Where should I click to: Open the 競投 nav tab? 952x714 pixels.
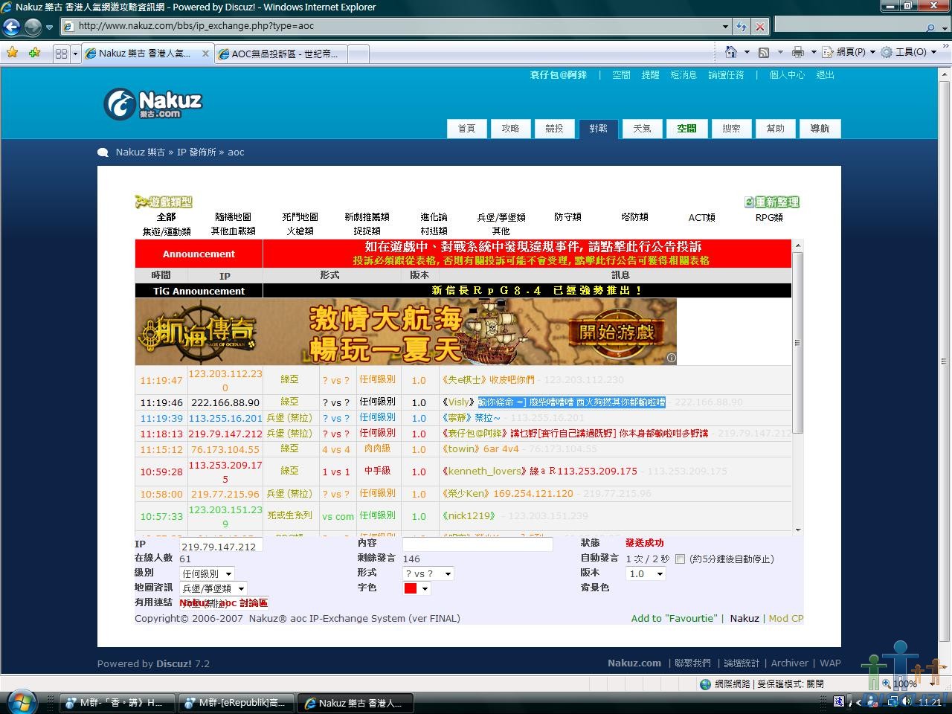[x=554, y=129]
